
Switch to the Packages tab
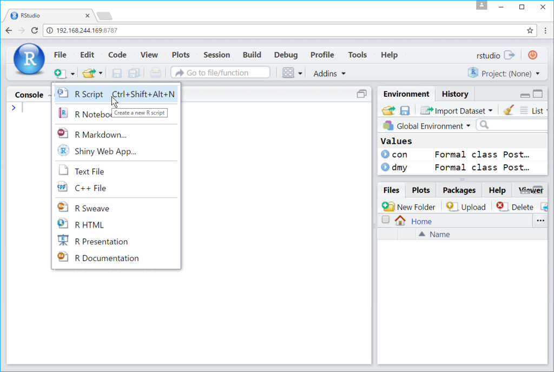459,190
